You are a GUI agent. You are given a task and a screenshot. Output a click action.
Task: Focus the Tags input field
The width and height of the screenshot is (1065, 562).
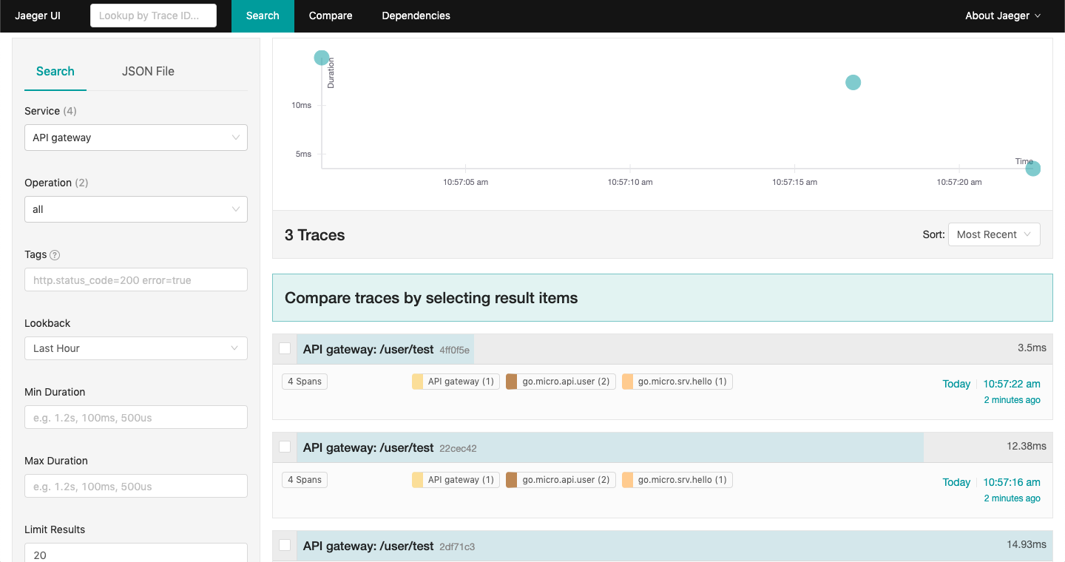[136, 280]
